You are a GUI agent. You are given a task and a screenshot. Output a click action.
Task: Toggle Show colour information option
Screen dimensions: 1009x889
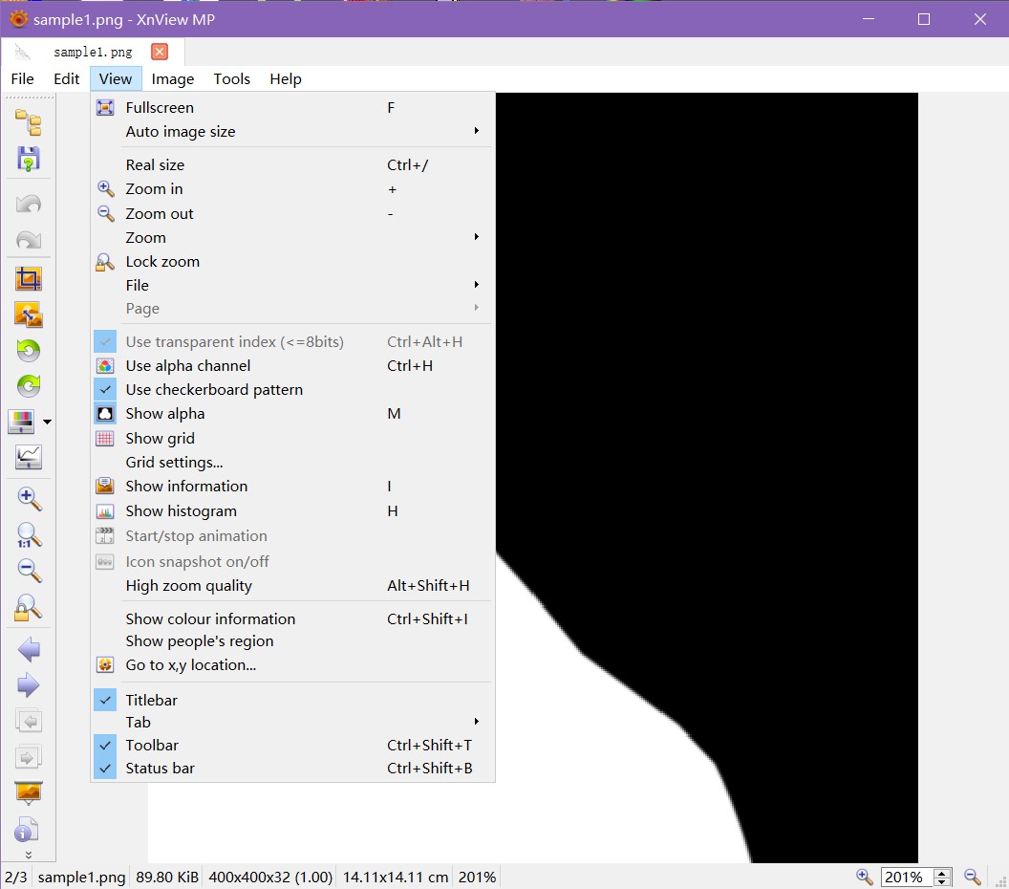click(292, 618)
